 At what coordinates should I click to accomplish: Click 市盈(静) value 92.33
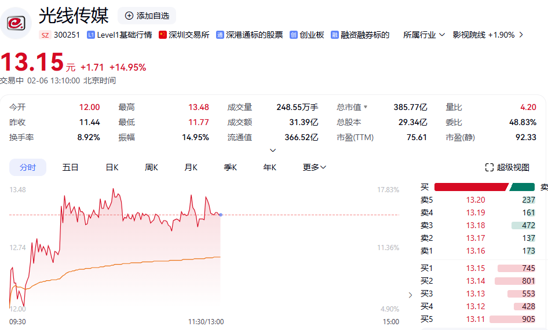tap(526, 137)
